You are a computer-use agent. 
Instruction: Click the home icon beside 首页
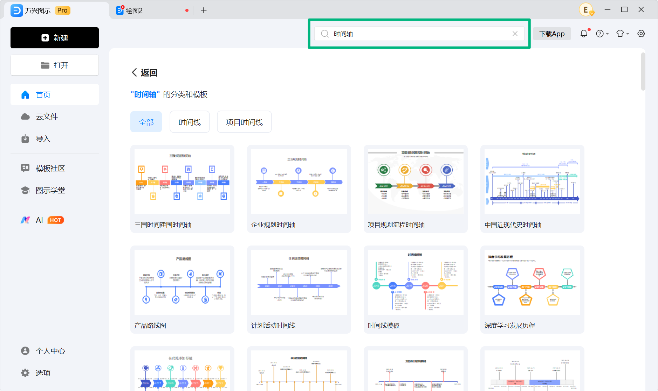(25, 94)
